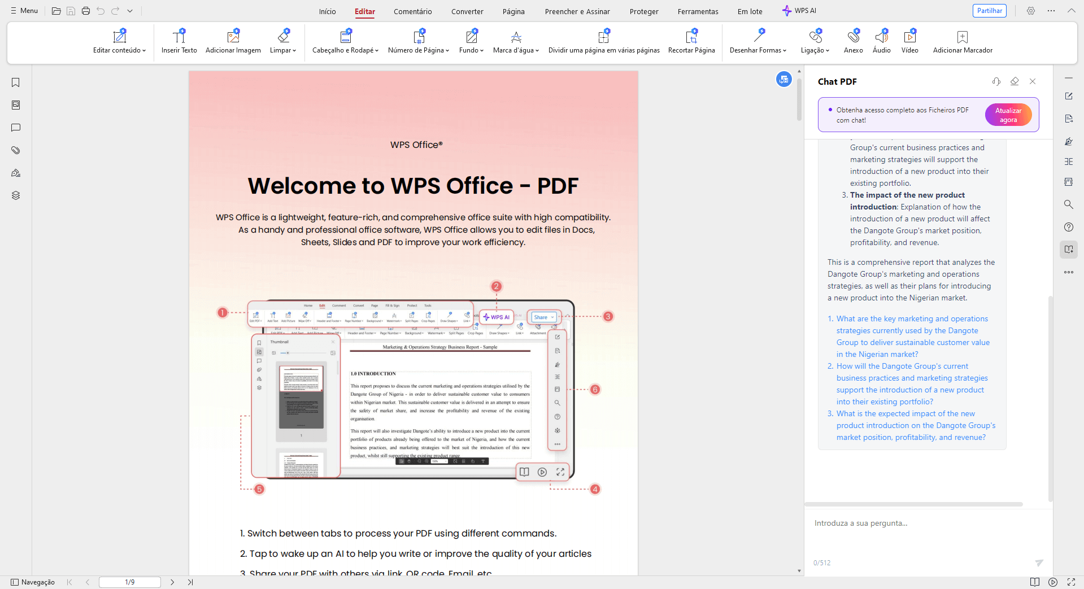Open the more options ellipsis in title bar

1051,11
